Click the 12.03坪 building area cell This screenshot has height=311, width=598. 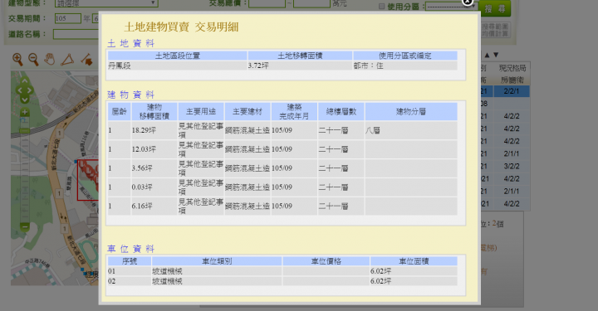(x=154, y=149)
